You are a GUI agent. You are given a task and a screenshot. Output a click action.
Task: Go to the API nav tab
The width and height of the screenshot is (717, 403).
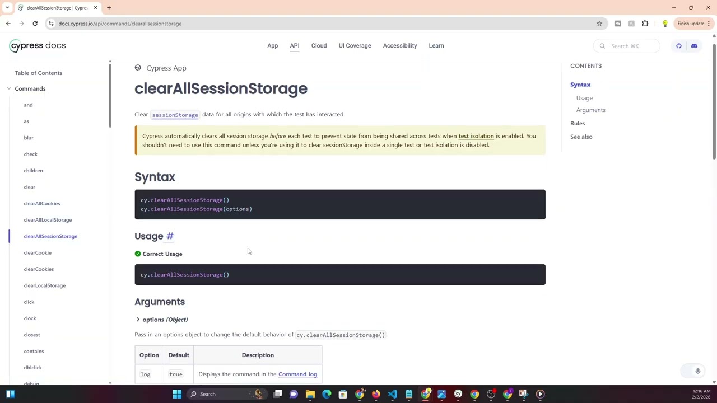295,46
